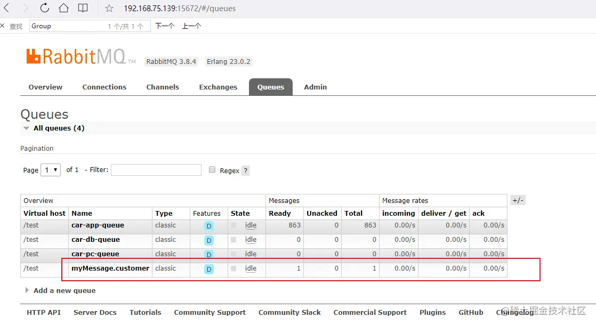Viewport: 596px width, 326px height.
Task: Switch to the Overview tab
Action: pyautogui.click(x=45, y=87)
